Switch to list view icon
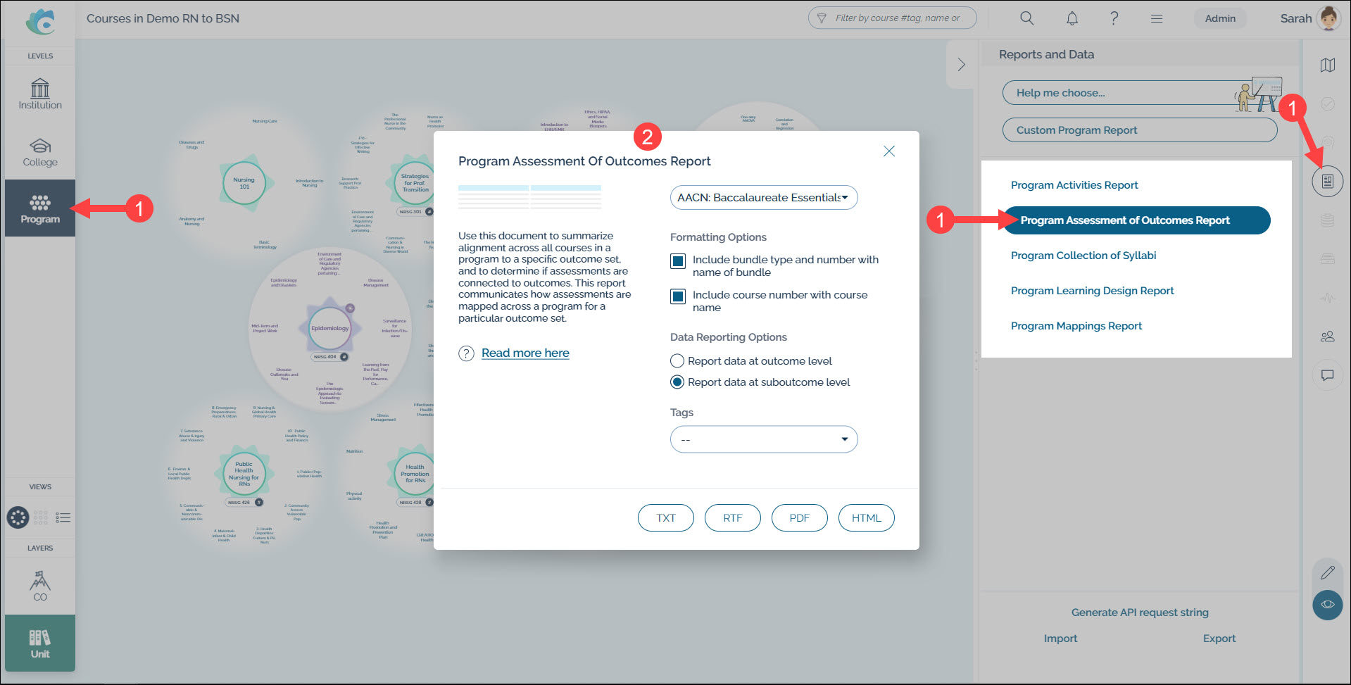The height and width of the screenshot is (685, 1351). click(63, 518)
